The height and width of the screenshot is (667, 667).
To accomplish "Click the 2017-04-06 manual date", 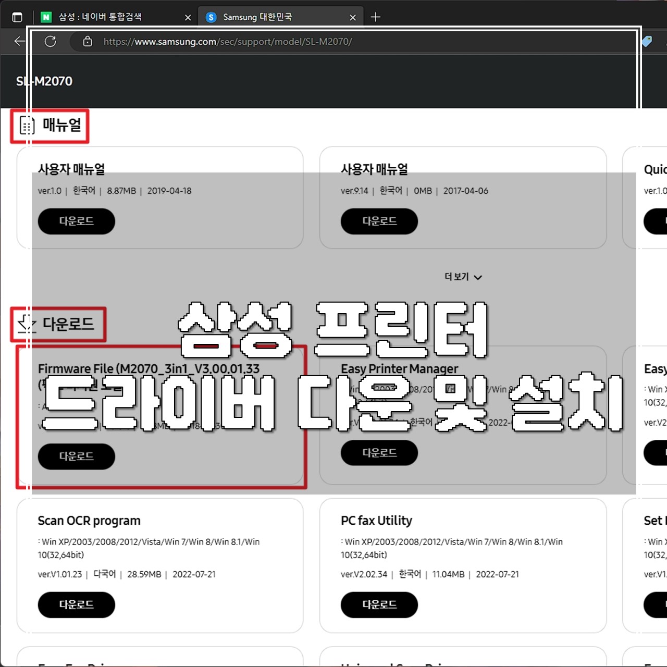I will pos(466,191).
